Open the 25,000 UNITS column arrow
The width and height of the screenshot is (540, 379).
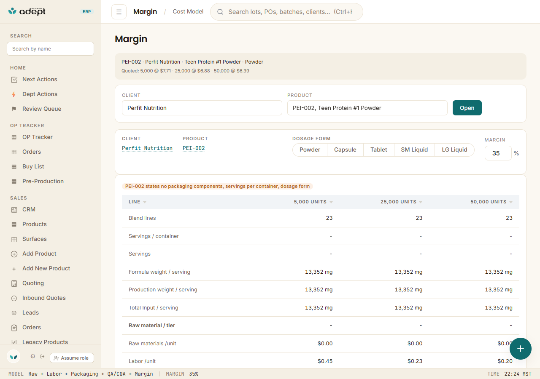pyautogui.click(x=421, y=202)
